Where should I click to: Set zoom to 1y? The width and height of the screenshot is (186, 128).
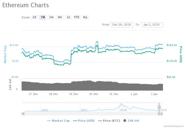tap(68, 17)
